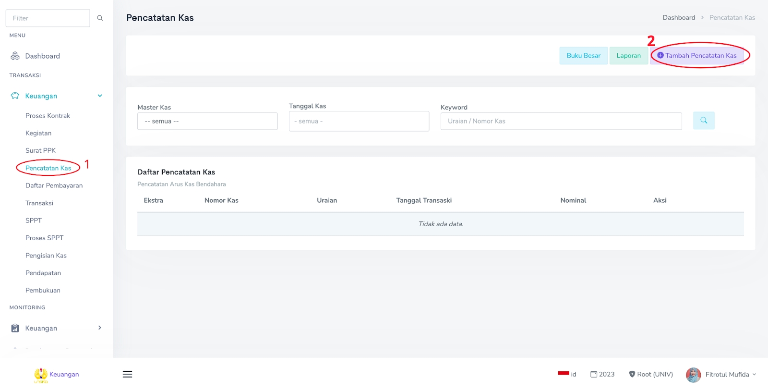The image size is (768, 391).
Task: Click the 2023 calendar year icon
Action: pos(594,374)
